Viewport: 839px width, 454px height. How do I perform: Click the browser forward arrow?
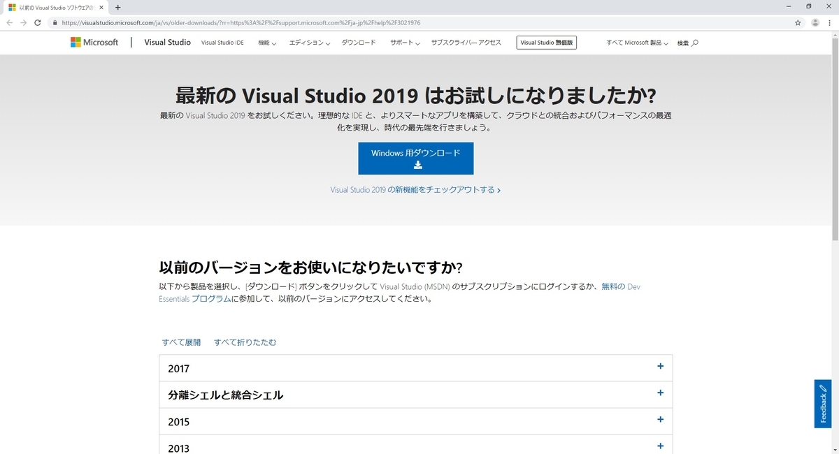(x=24, y=22)
